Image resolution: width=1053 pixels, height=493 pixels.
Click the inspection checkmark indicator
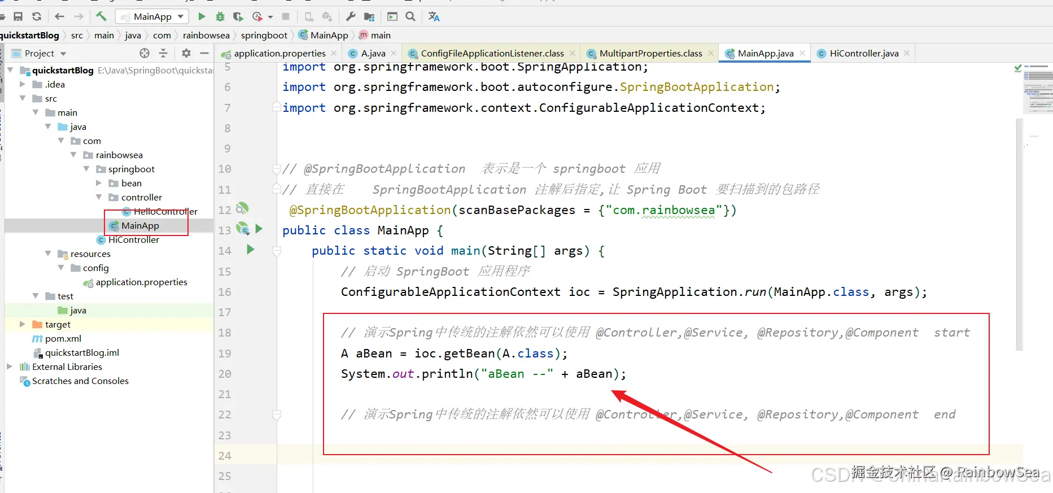pyautogui.click(x=1017, y=69)
